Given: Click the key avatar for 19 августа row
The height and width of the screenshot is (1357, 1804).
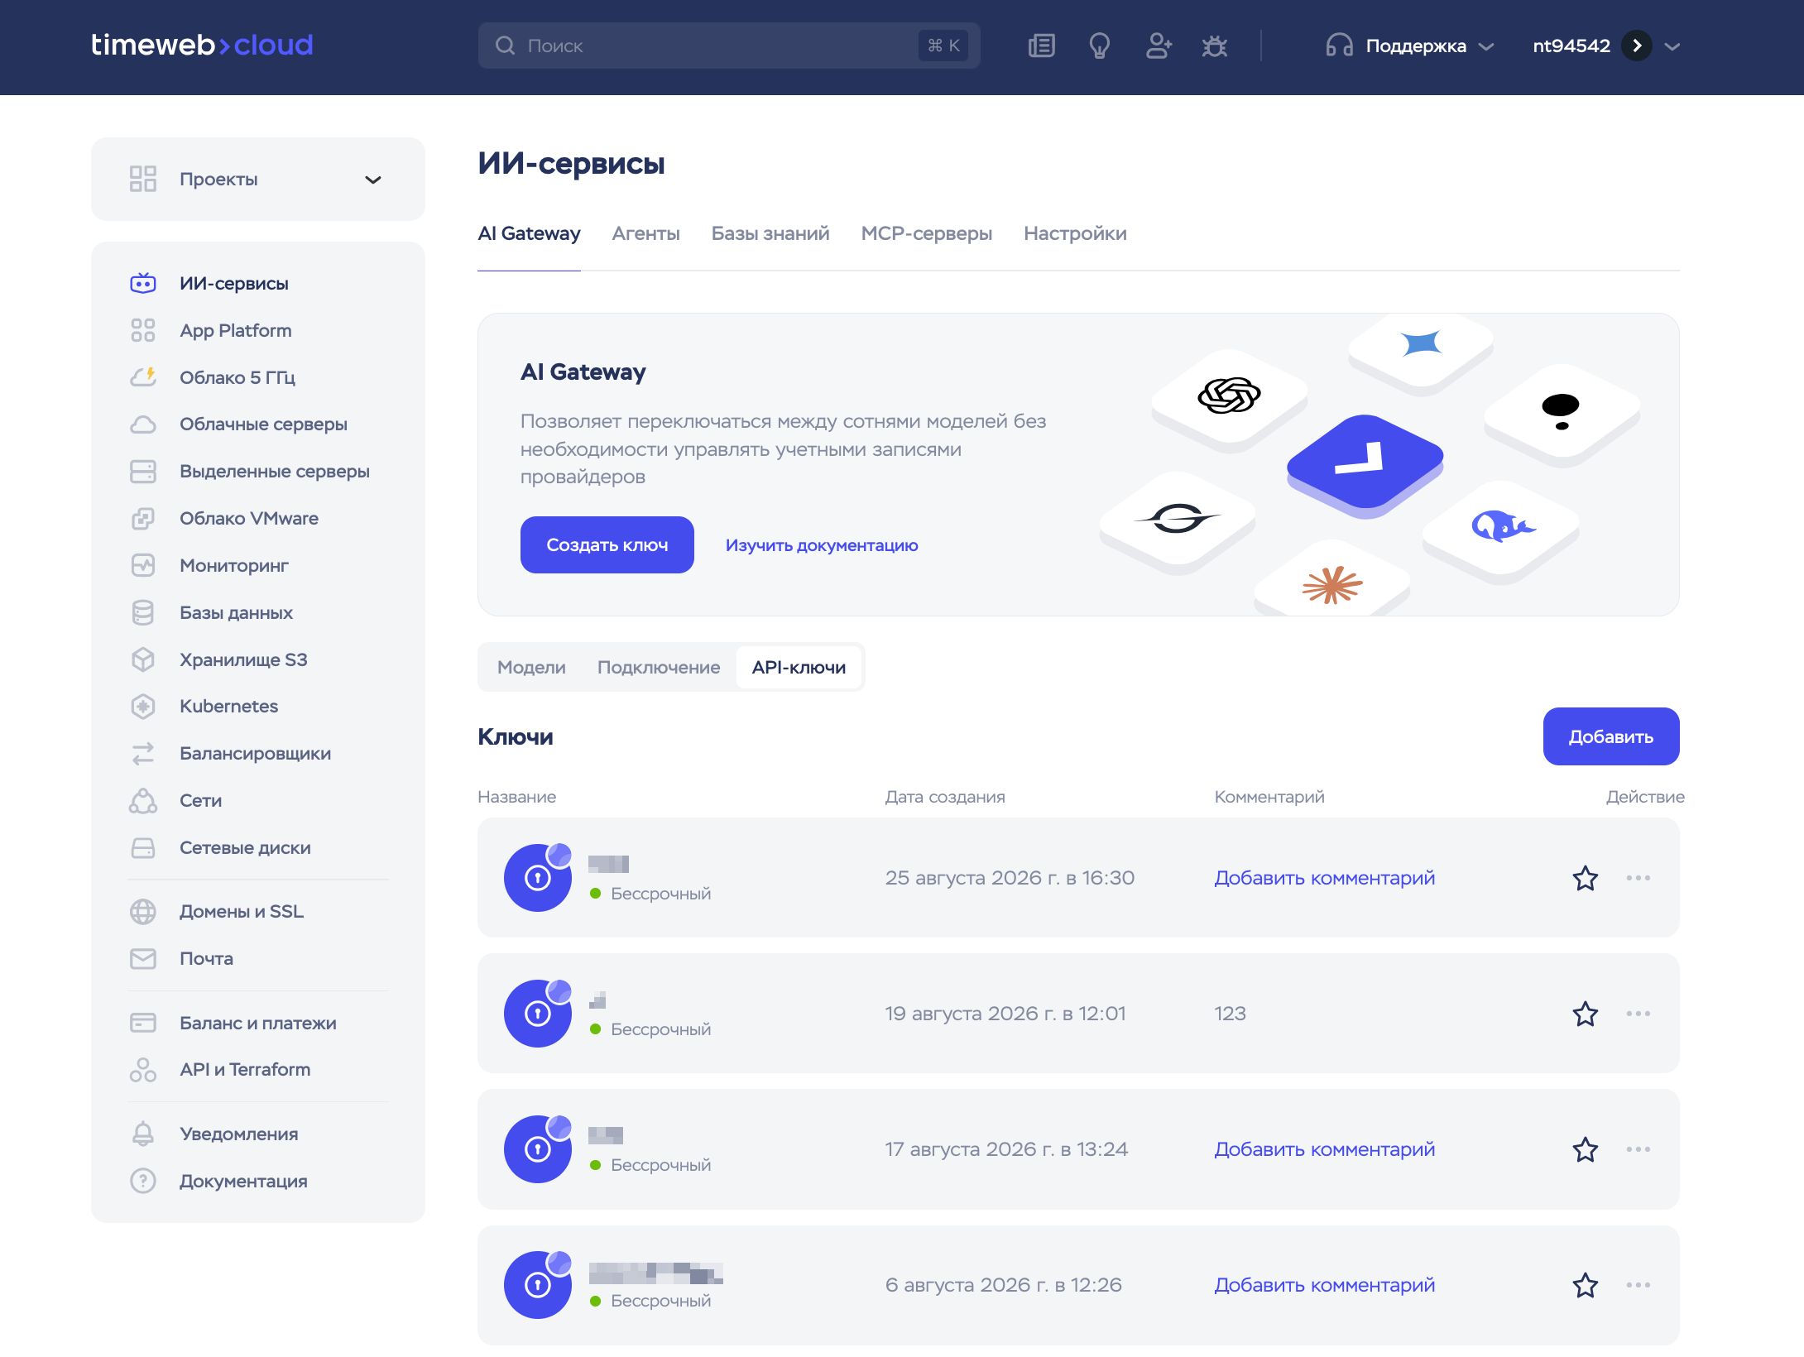Looking at the screenshot, I should coord(538,1014).
